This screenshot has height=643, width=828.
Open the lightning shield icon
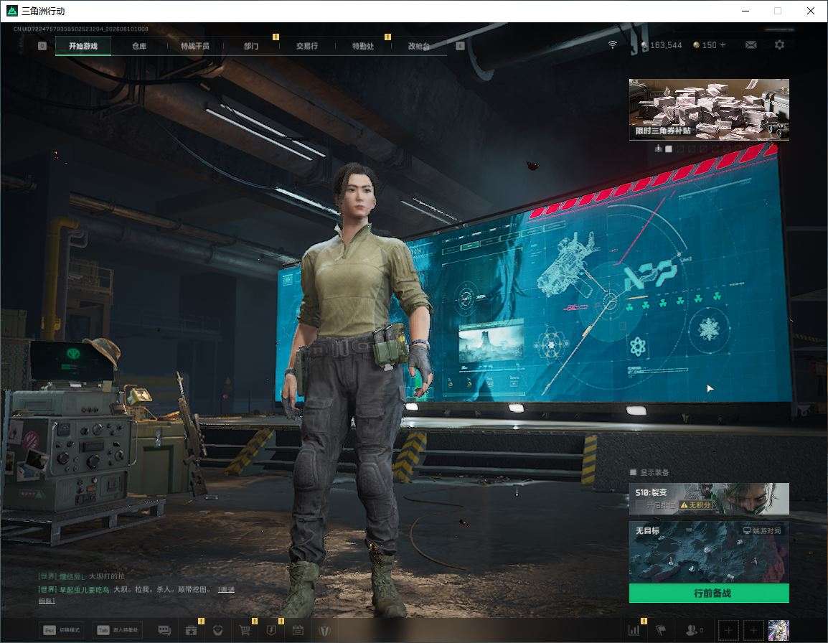[x=271, y=630]
